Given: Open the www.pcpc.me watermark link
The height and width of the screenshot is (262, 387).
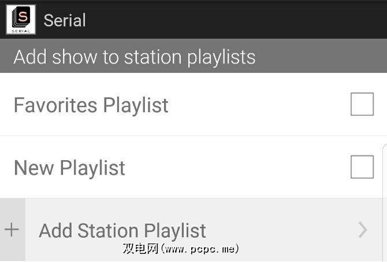Looking at the screenshot, I should click(x=200, y=249).
